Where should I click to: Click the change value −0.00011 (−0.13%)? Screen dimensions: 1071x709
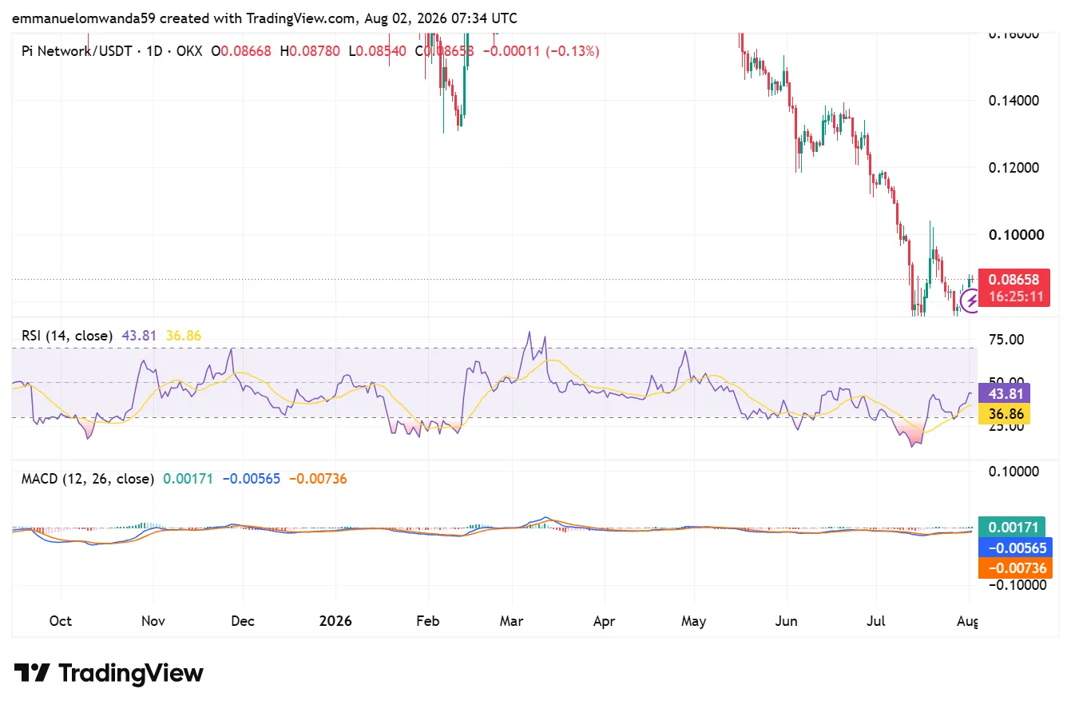(x=541, y=51)
